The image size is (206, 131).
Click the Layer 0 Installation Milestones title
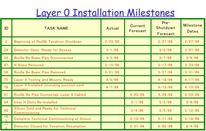pos(105,13)
